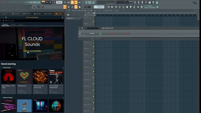Screen dimensions: 201x113
Task: Open the Pattern 1 selector dropdown
Action: pyautogui.click(x=99, y=7)
